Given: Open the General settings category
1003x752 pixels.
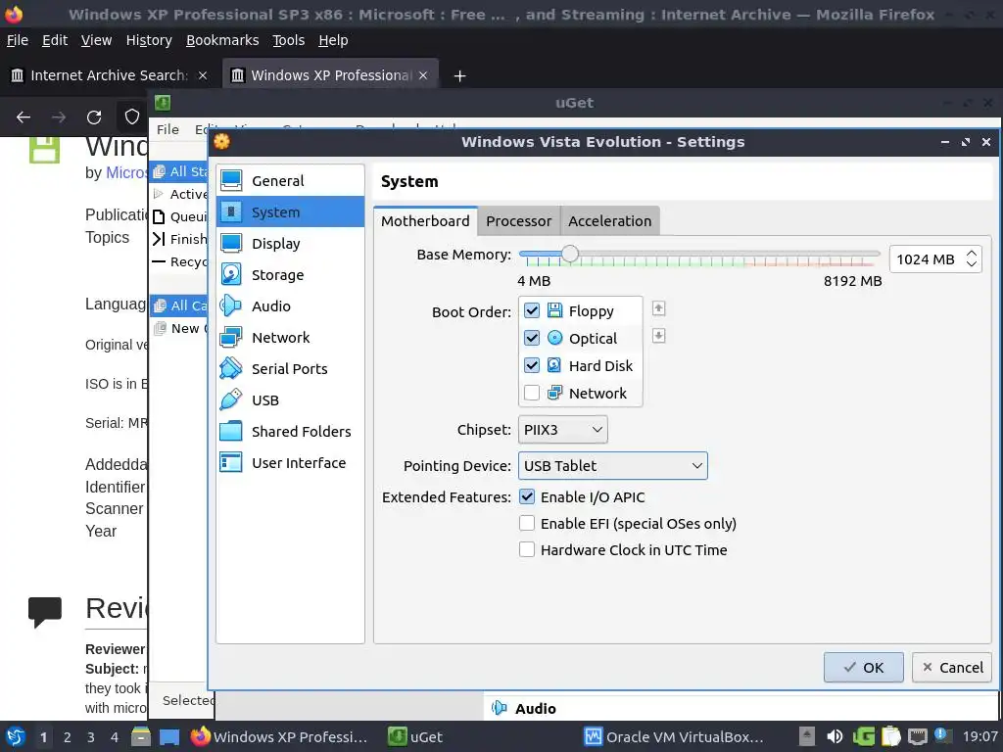Looking at the screenshot, I should tap(290, 181).
